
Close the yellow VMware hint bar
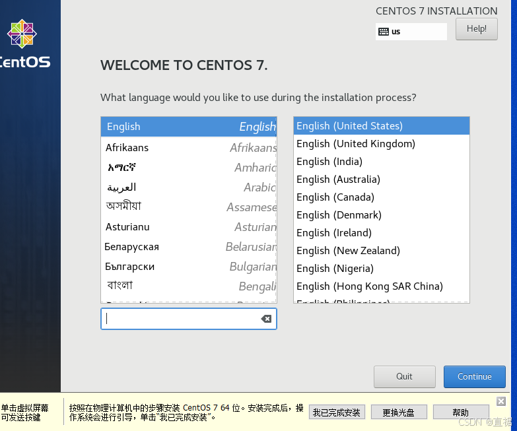(x=501, y=401)
